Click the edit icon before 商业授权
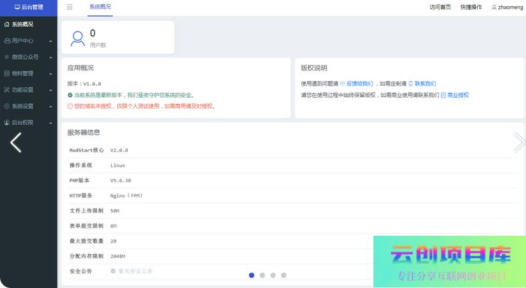Screen dimensions: 526x288 pos(444,95)
